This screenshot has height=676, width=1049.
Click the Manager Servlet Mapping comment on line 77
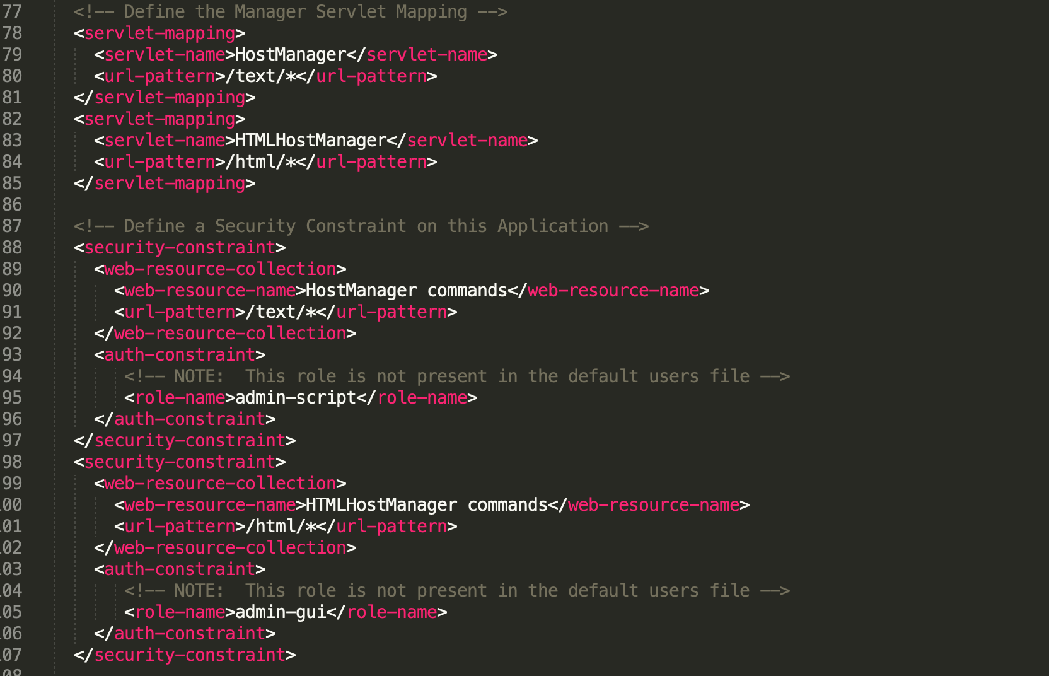coord(291,12)
